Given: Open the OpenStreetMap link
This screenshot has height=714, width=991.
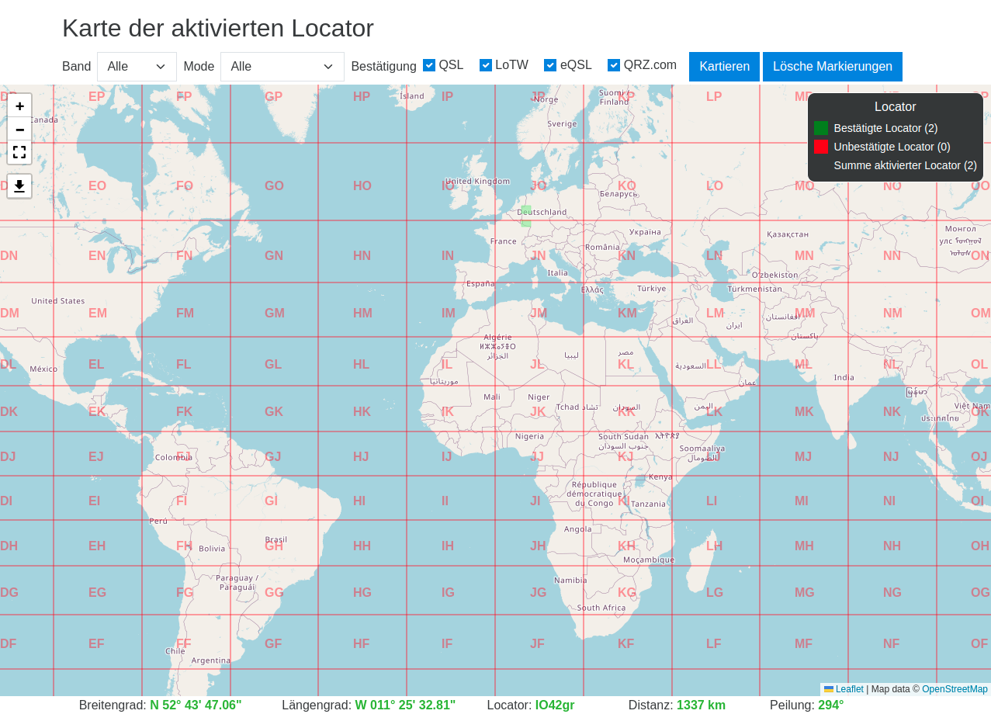Looking at the screenshot, I should tap(955, 689).
